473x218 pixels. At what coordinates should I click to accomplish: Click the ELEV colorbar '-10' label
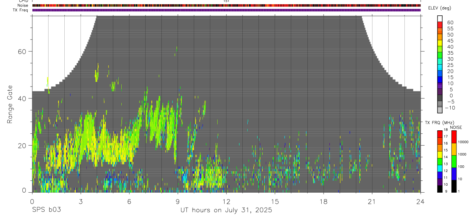coord(450,108)
